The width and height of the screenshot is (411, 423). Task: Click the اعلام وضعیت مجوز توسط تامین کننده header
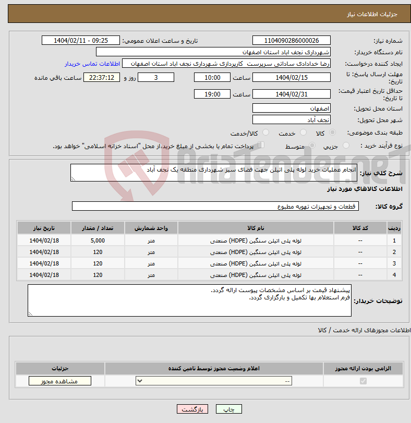214,369
